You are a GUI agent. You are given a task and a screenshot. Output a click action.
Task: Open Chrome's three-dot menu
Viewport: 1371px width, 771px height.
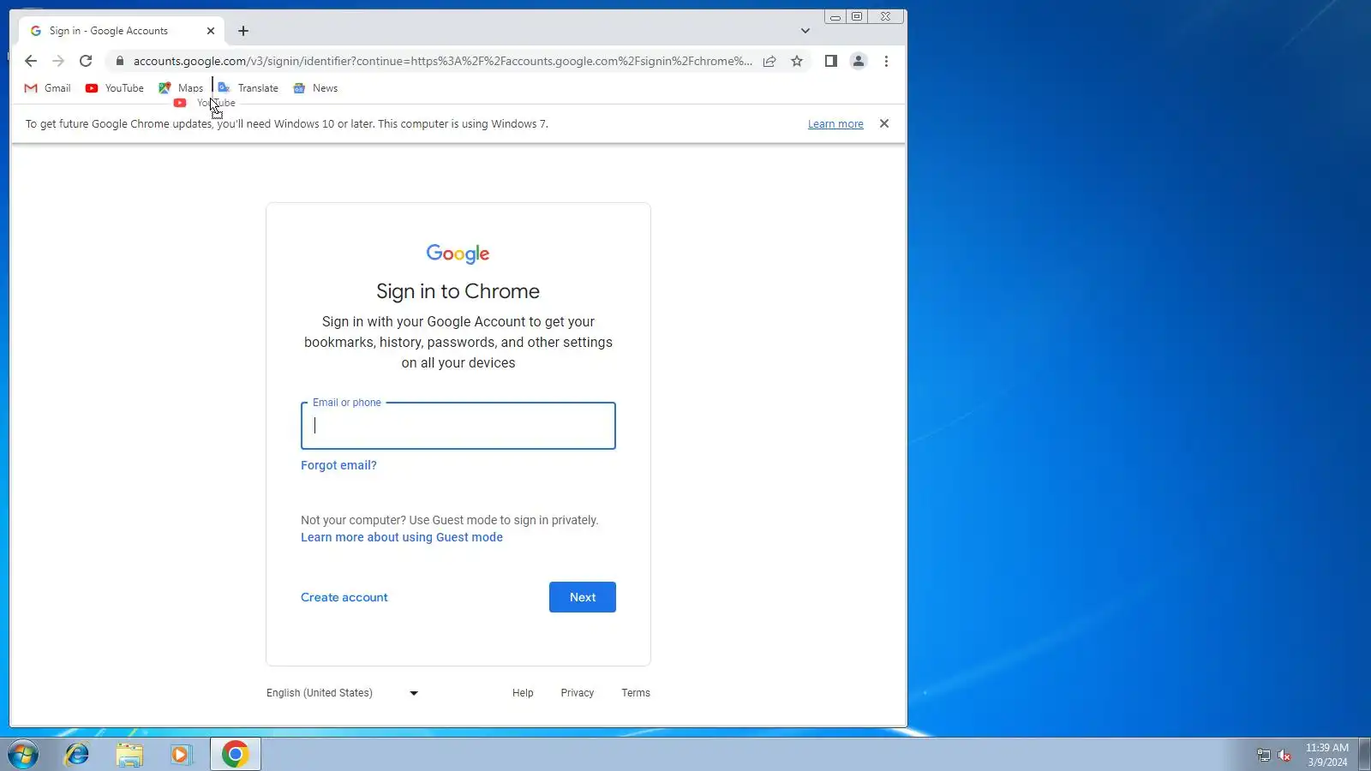(x=886, y=61)
